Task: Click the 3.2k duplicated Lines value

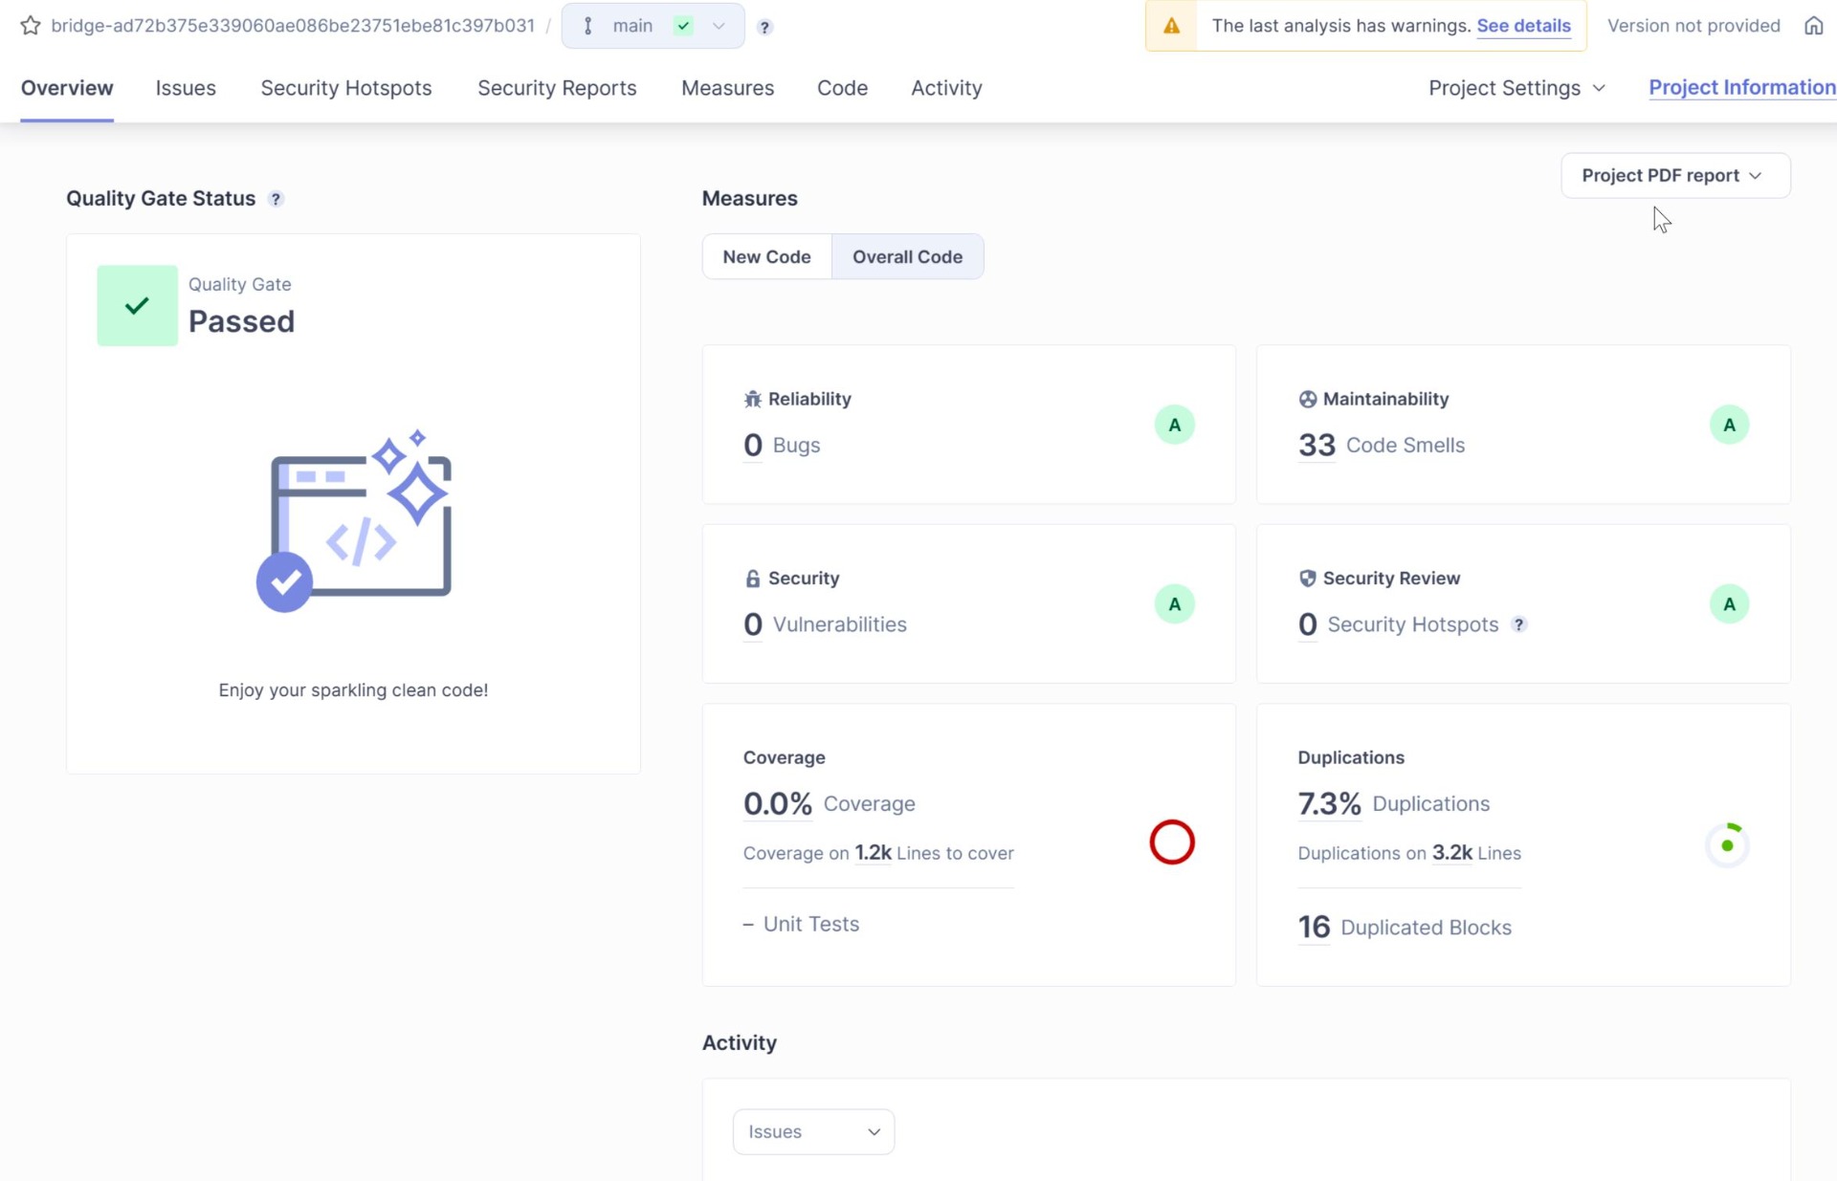Action: coord(1451,853)
